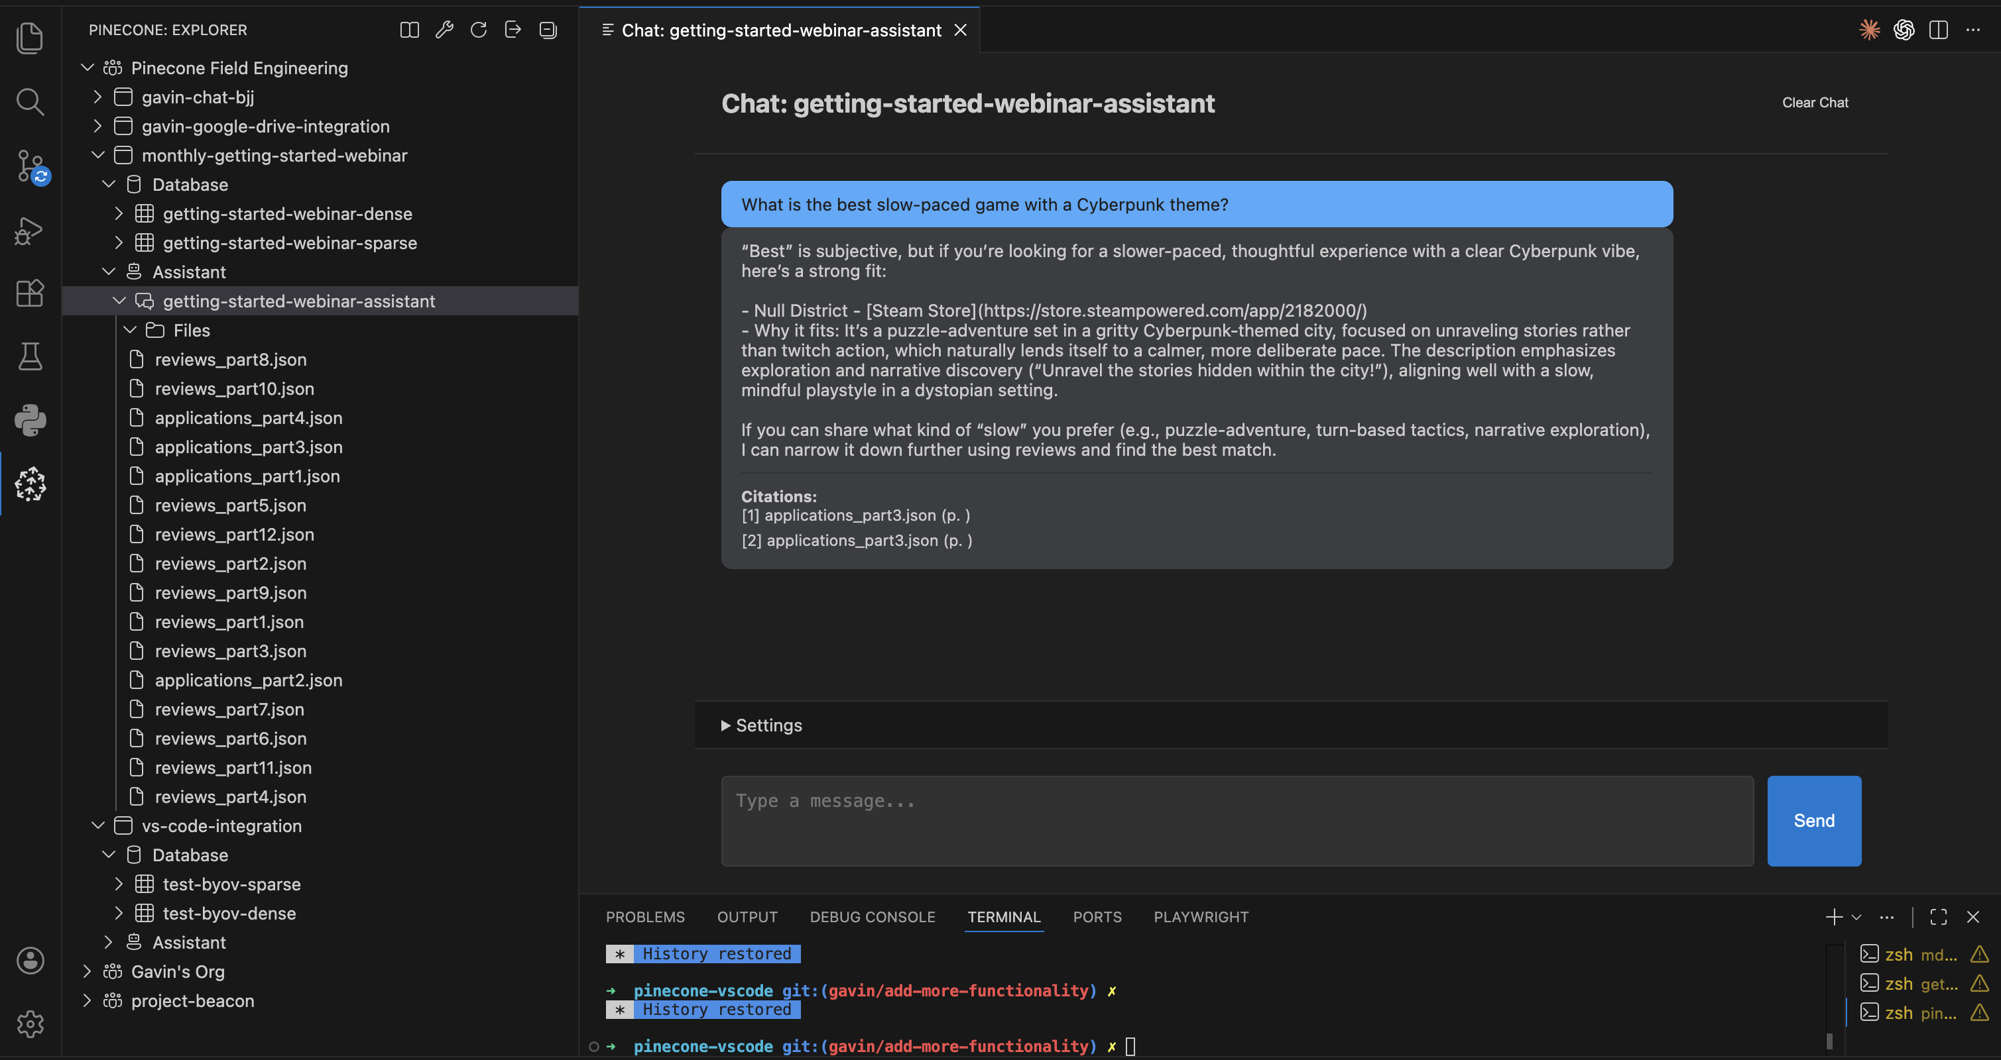Open the Pinecone extension in activity bar
Screen dimensions: 2001x1060
[x=30, y=484]
